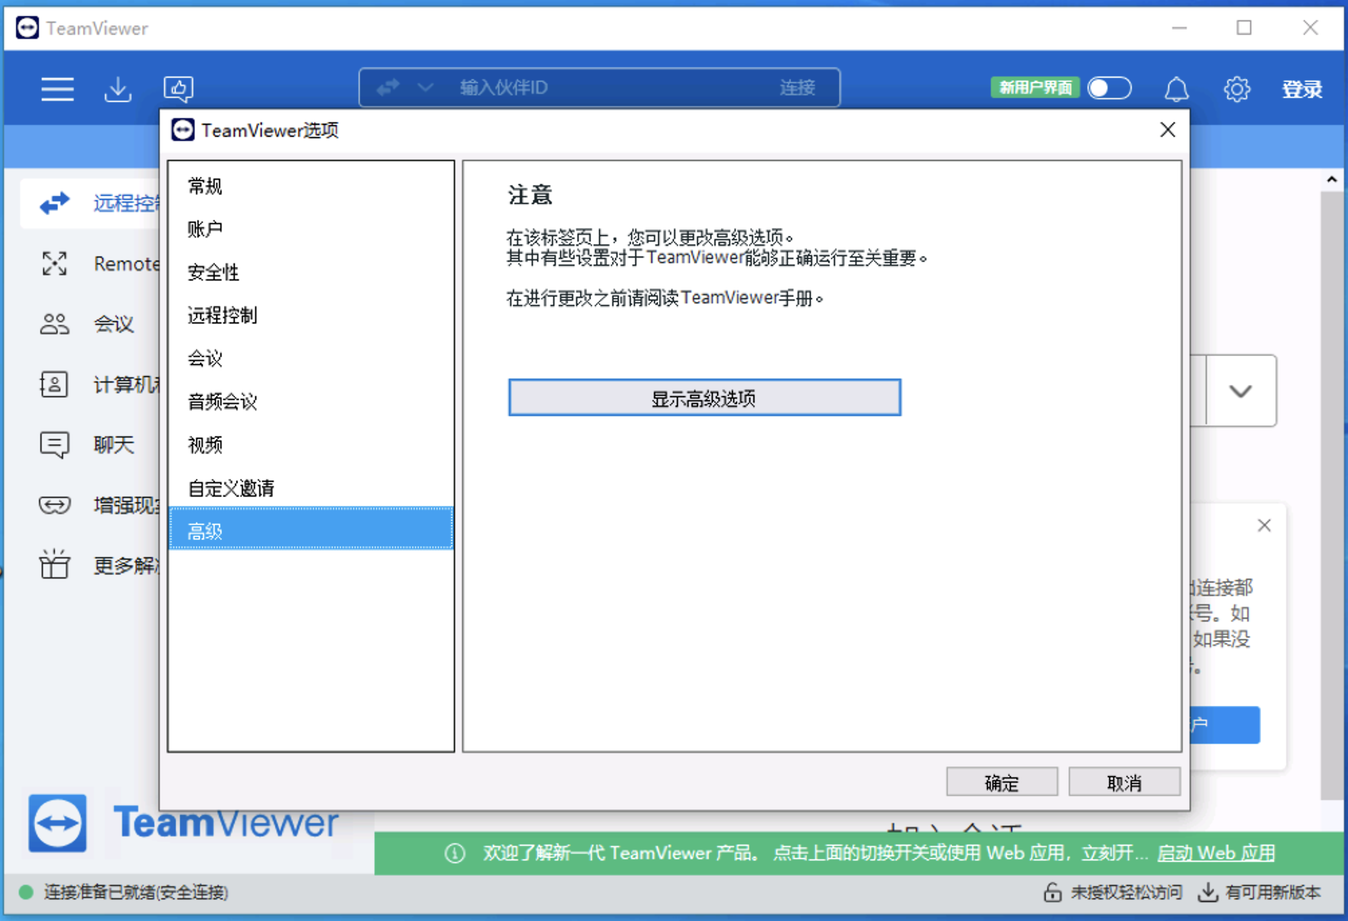The height and width of the screenshot is (921, 1348).
Task: Expand the connection mode chevron in the partner ID box
Action: [425, 87]
